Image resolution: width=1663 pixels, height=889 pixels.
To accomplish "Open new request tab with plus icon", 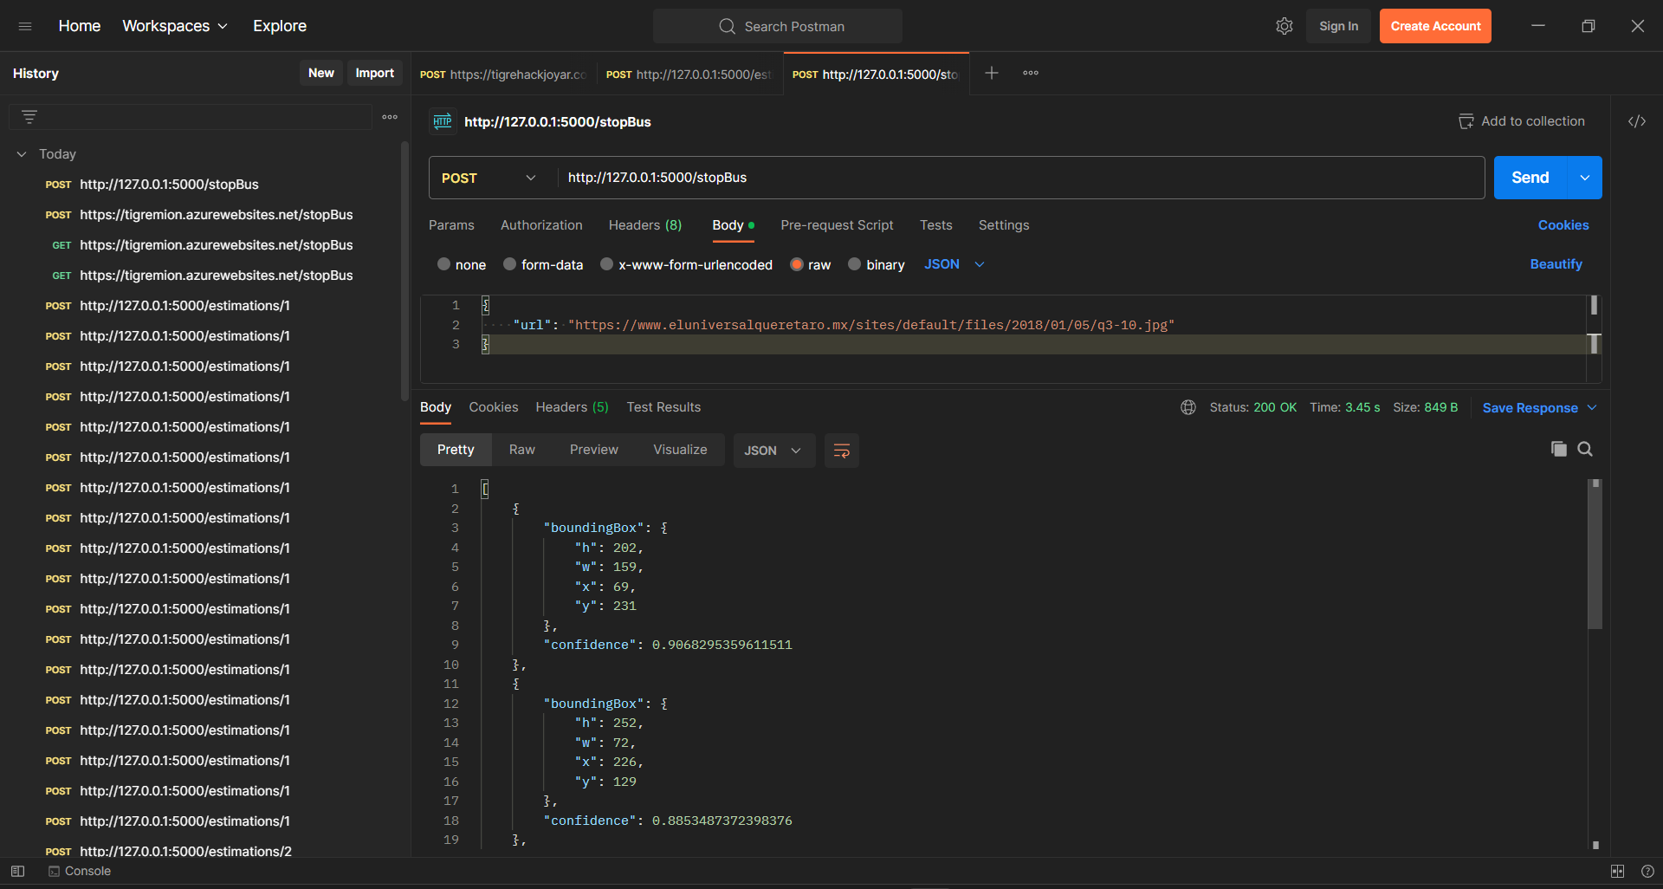I will tap(992, 74).
